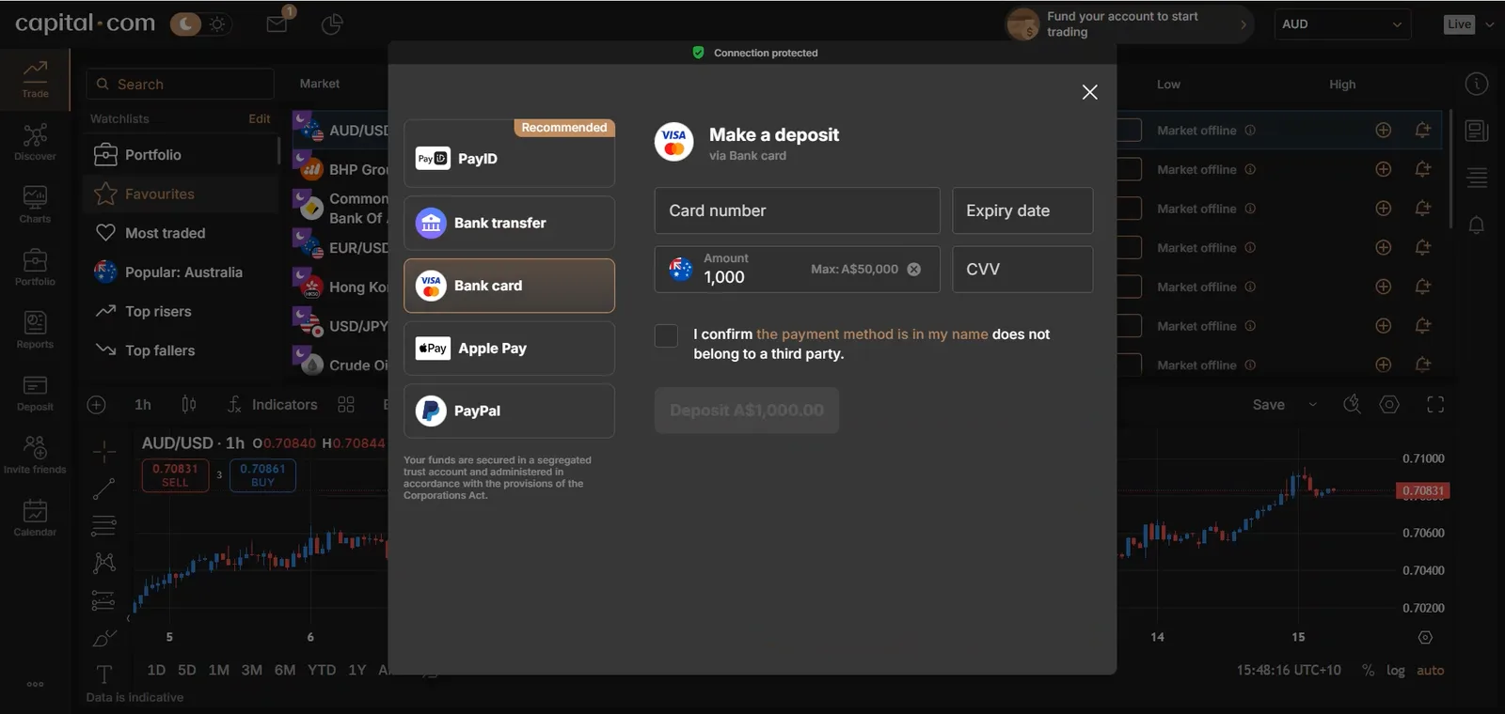The image size is (1505, 714).
Task: Open the alerts bell icon on right edge
Action: 1477,225
